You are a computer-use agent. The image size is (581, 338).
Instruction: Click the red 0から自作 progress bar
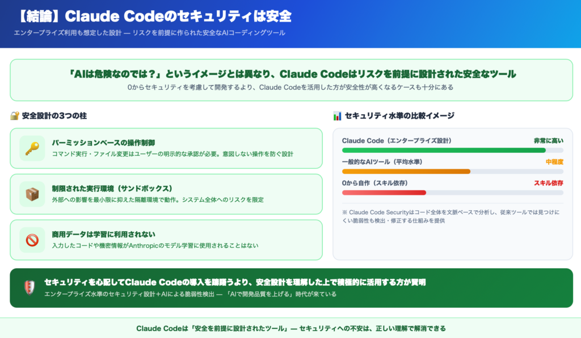[384, 193]
